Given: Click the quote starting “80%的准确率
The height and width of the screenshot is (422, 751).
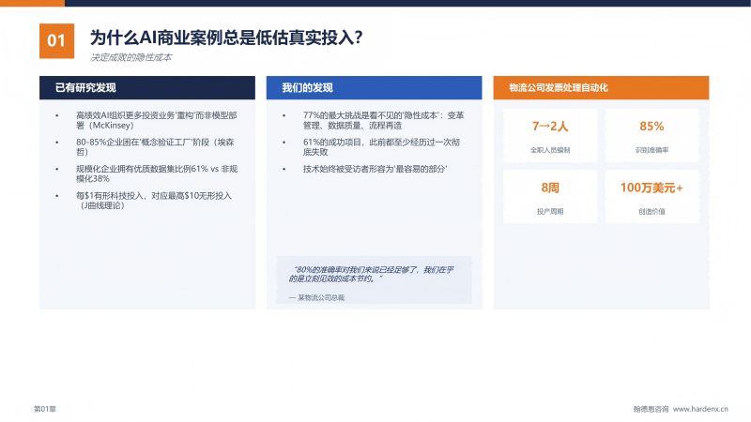Looking at the screenshot, I should [x=371, y=274].
